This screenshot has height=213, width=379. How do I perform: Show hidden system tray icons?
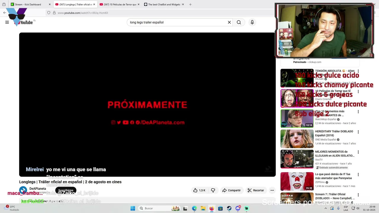[x=325, y=208]
